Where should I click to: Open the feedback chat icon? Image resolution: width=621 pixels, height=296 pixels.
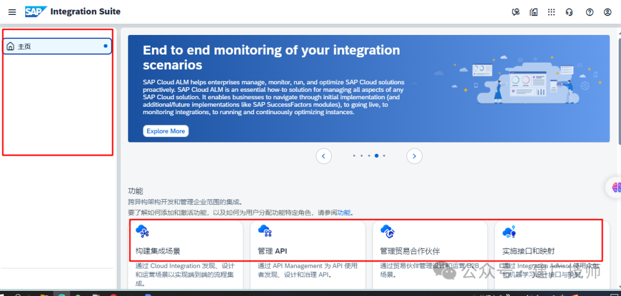pyautogui.click(x=515, y=12)
